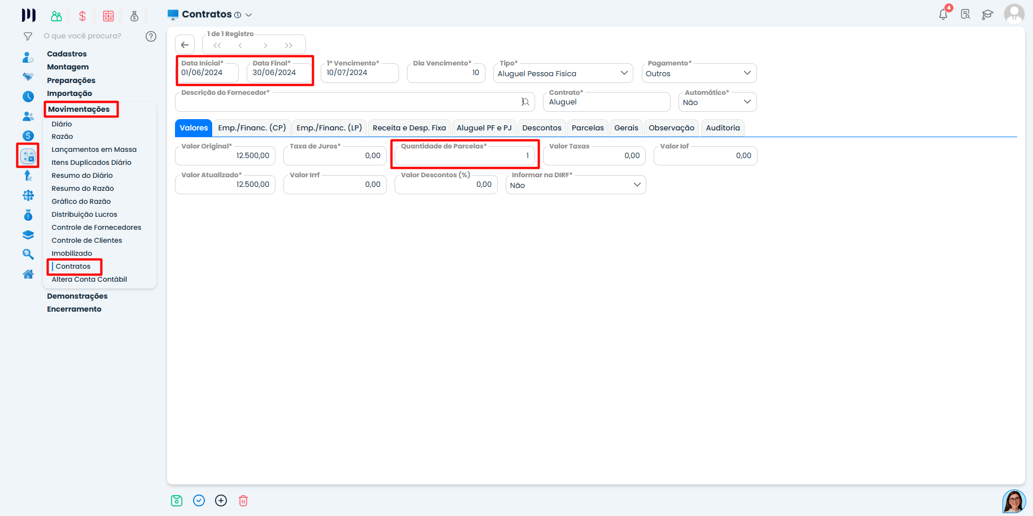1033x516 pixels.
Task: Open notifications via the bell icon
Action: click(x=942, y=14)
